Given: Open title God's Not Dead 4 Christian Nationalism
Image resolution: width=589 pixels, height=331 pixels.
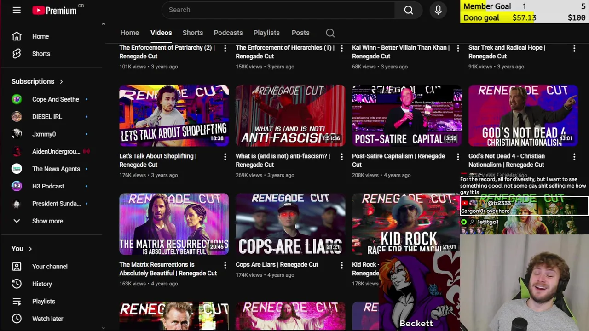Looking at the screenshot, I should coord(506,160).
